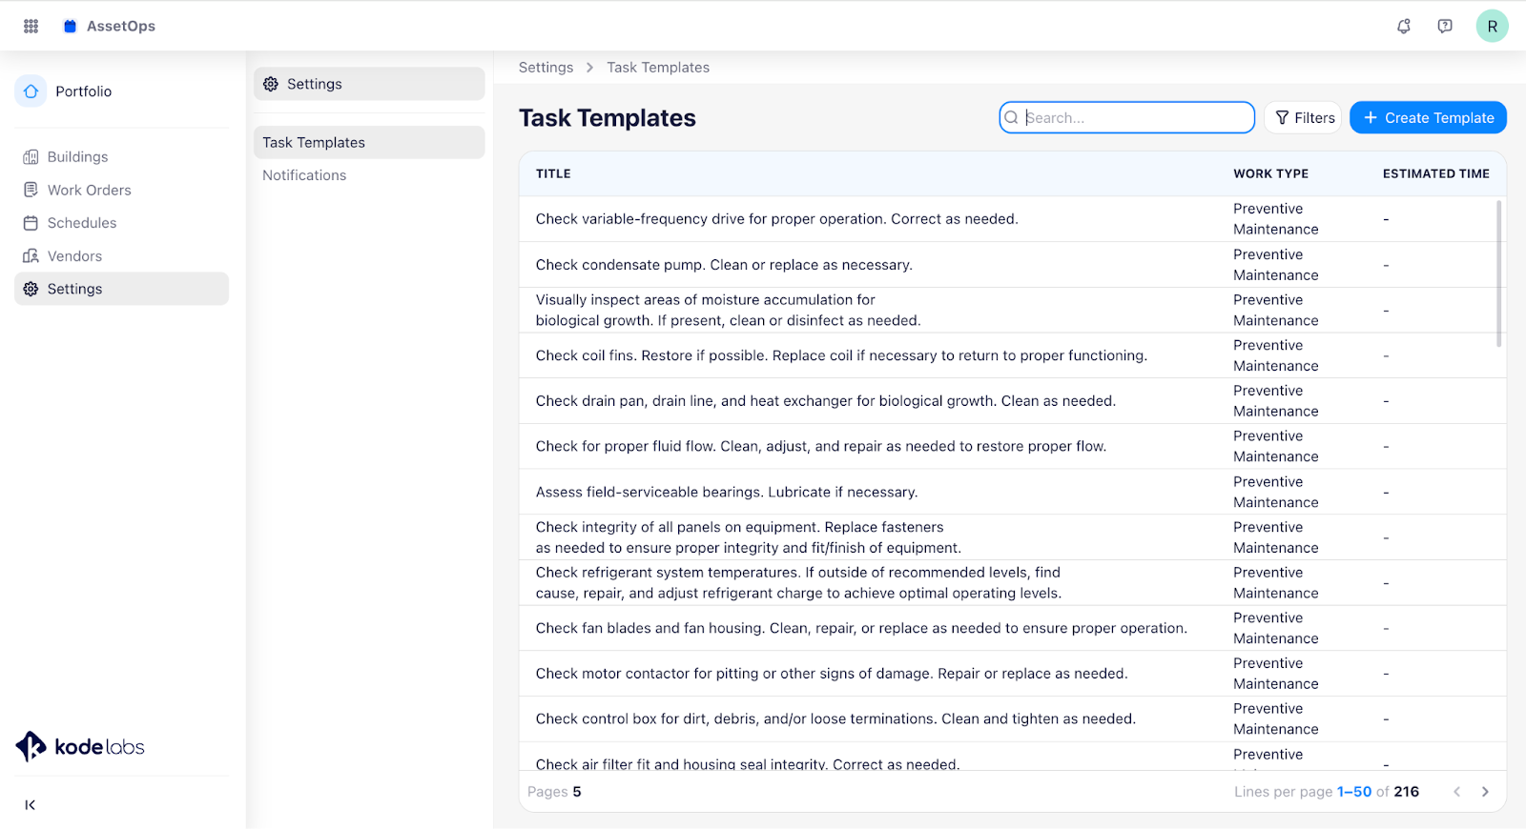Open 'Check refrigerant system temperatures' row
The height and width of the screenshot is (829, 1526).
coord(1012,583)
